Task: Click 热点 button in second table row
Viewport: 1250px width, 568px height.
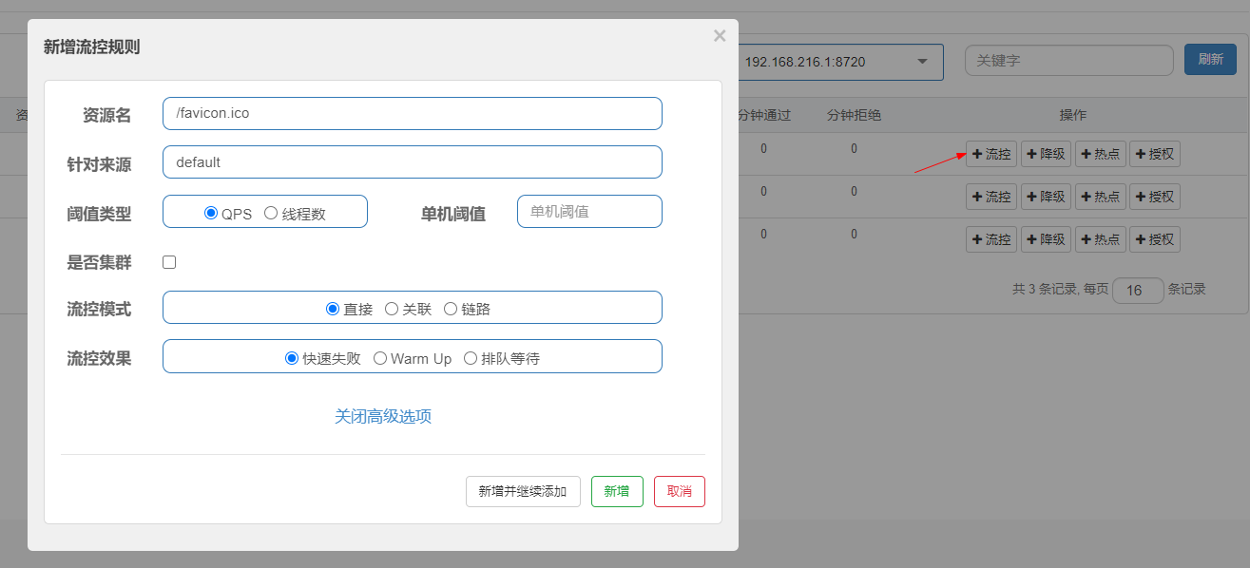Action: click(1101, 197)
